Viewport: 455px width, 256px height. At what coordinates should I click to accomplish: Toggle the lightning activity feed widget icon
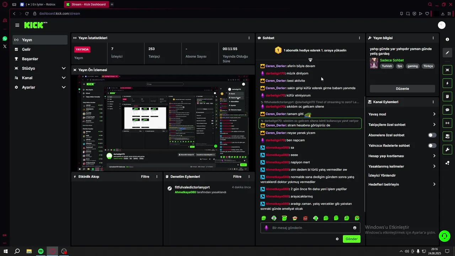(447, 83)
